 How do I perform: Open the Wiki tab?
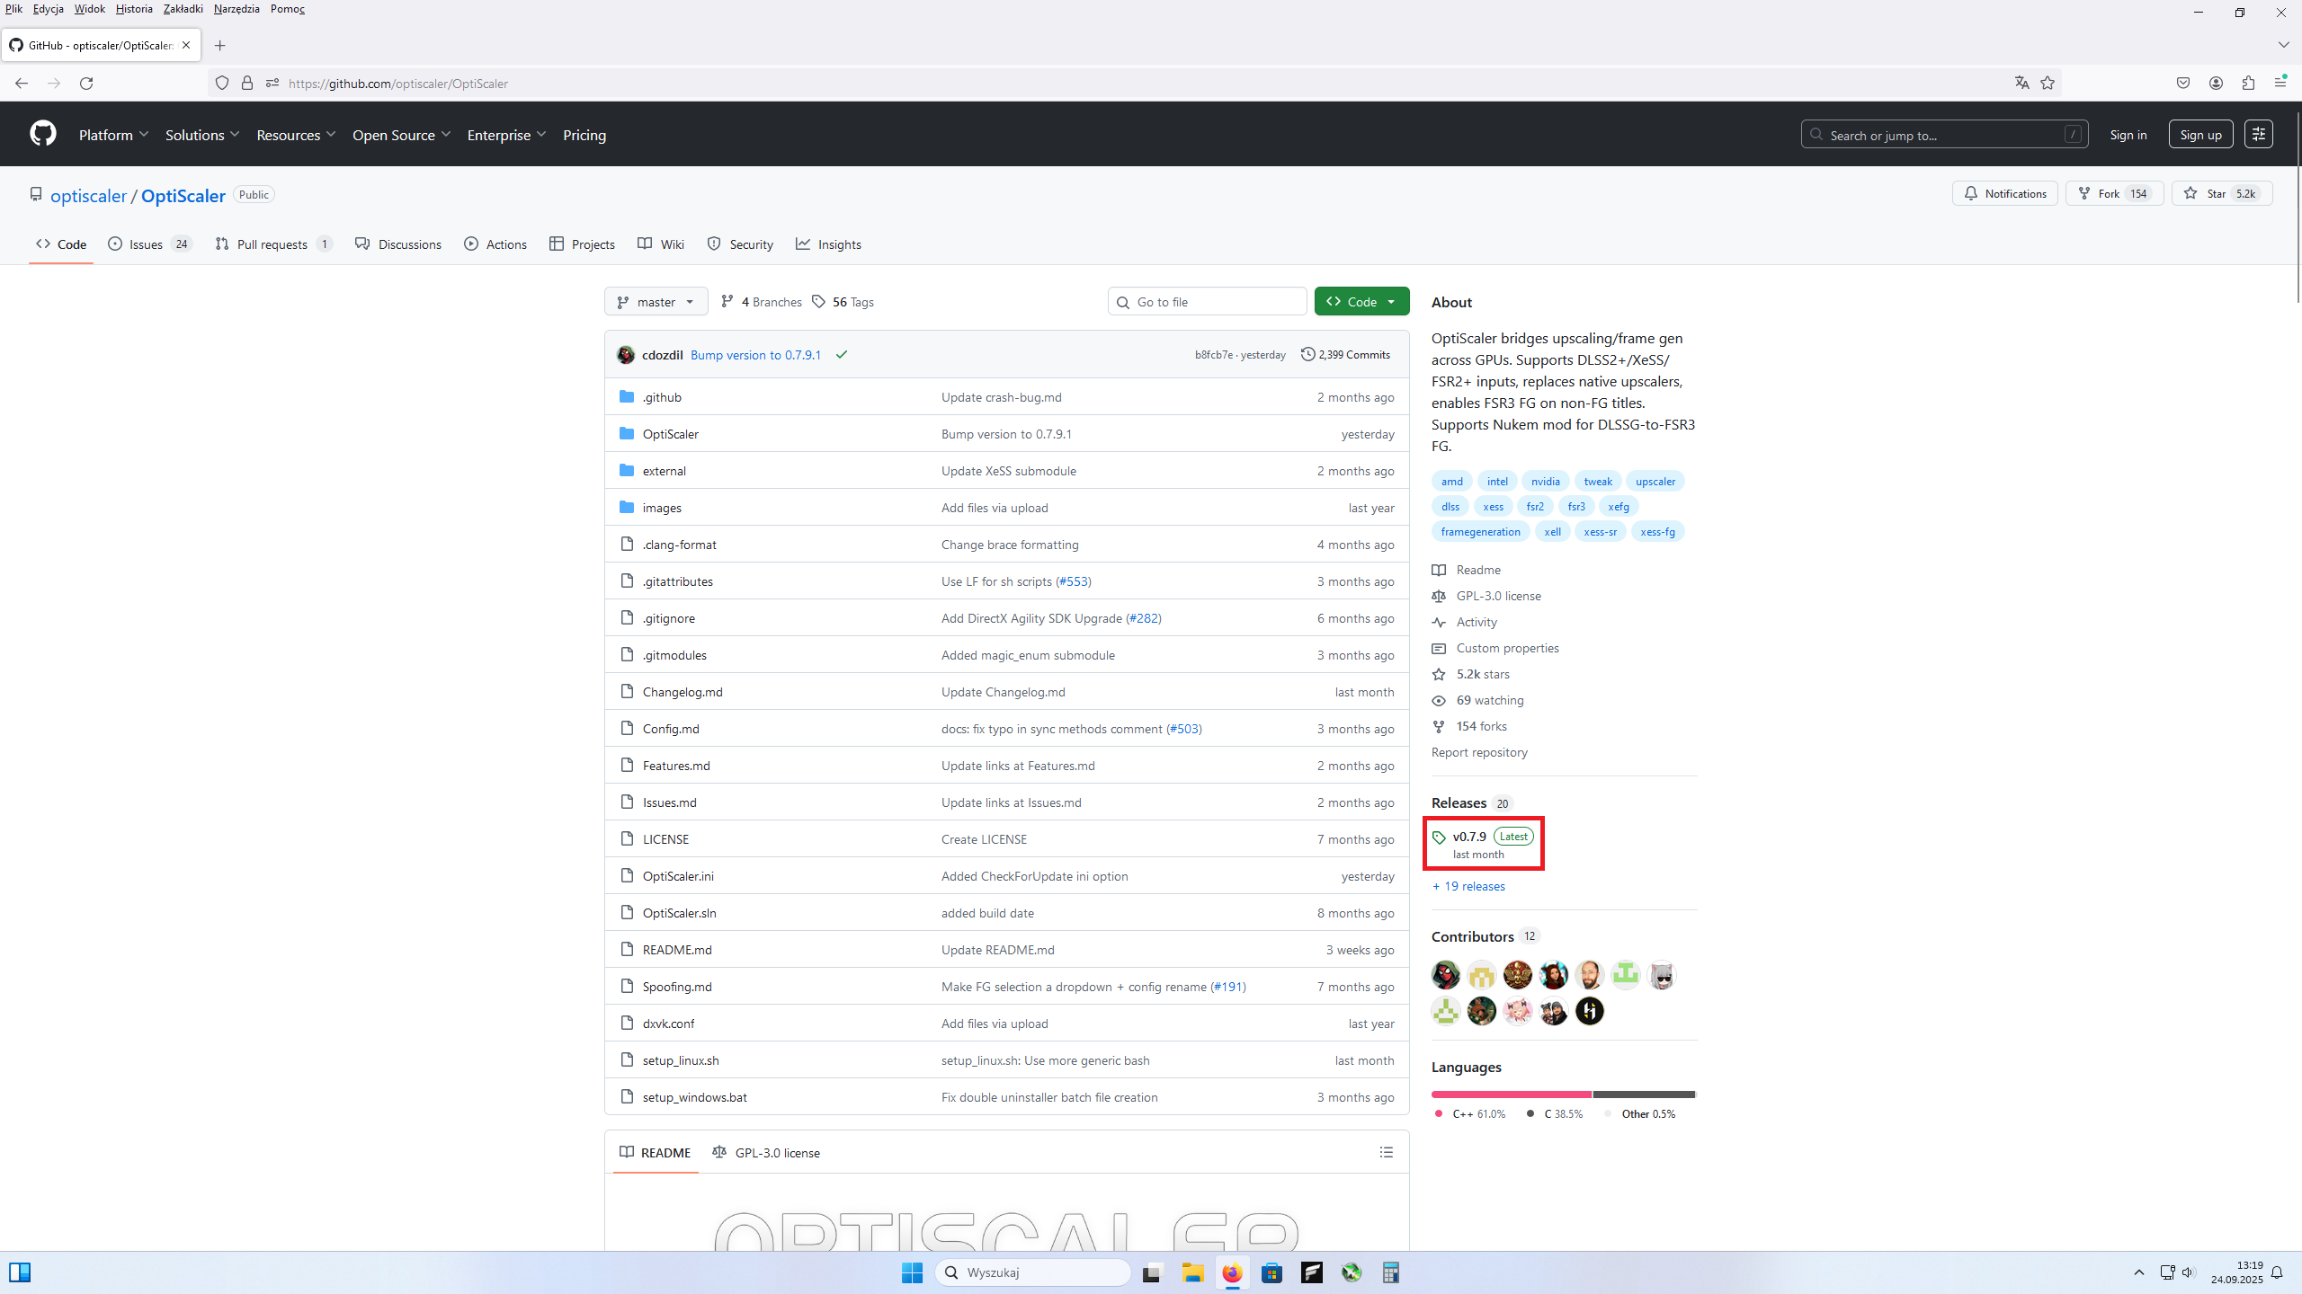(661, 244)
